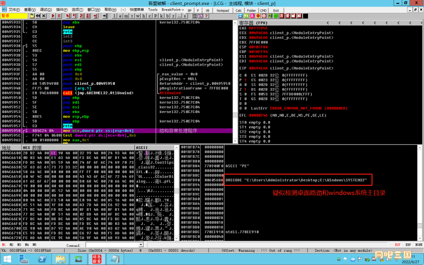Click the execute till return icon
Screen dimensions: 424x265
[95, 16]
